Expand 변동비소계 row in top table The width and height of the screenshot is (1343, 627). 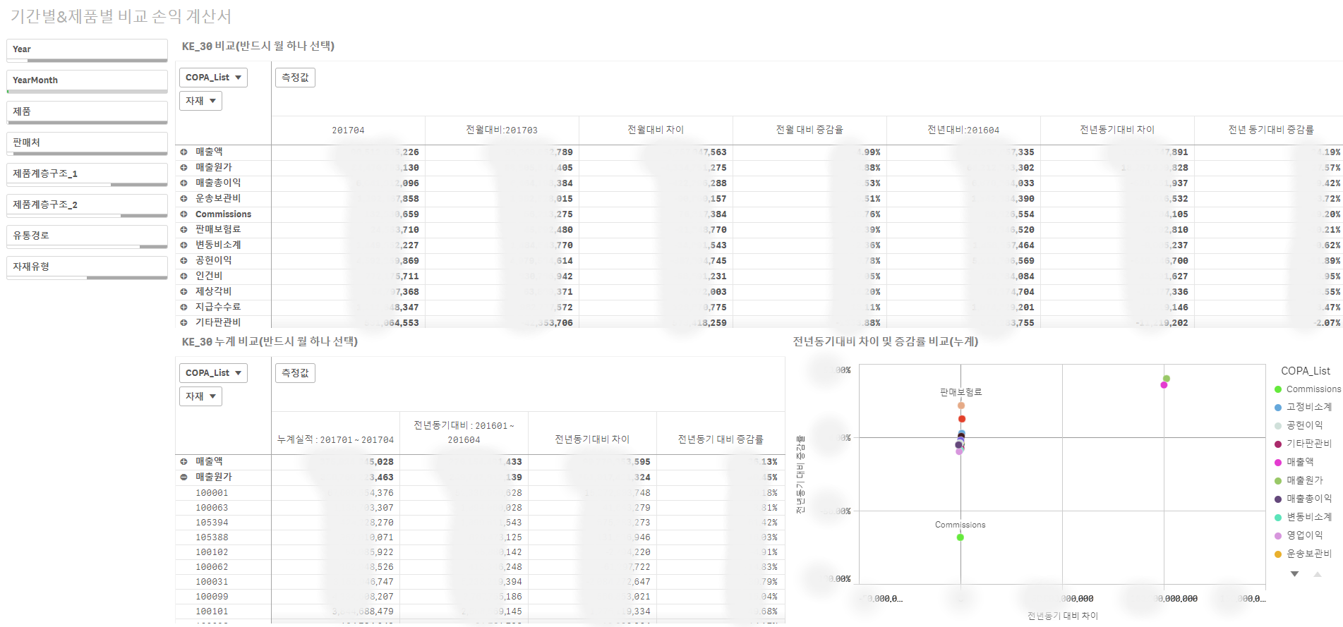tap(183, 245)
